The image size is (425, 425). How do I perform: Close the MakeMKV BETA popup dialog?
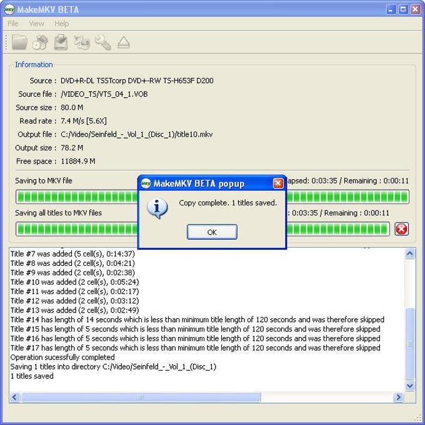click(x=278, y=183)
